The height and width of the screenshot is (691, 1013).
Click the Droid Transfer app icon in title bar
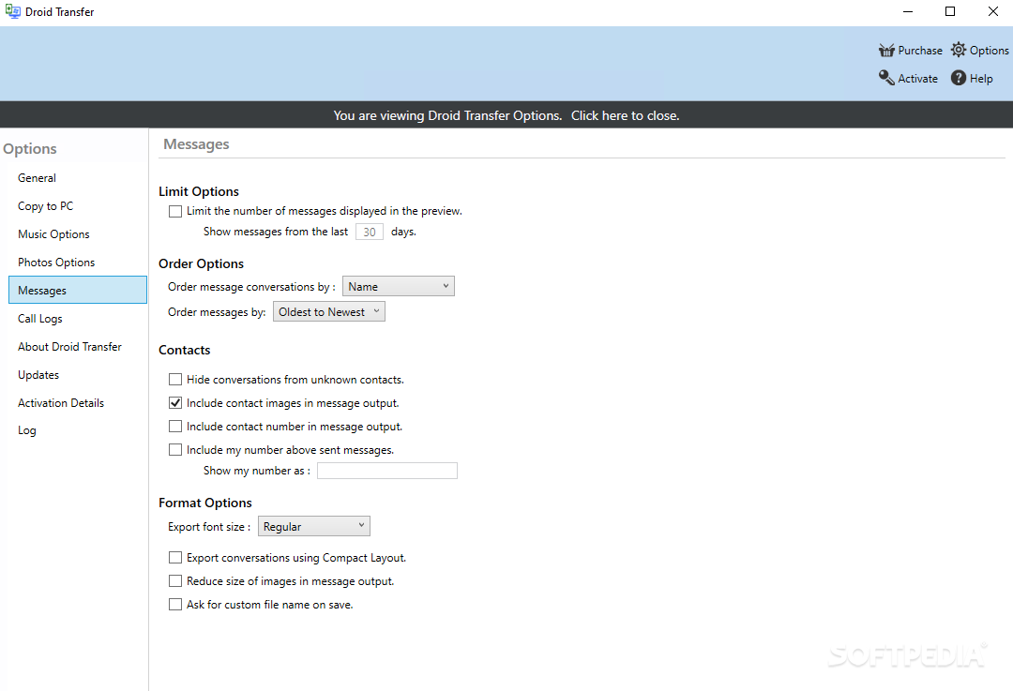click(x=12, y=11)
